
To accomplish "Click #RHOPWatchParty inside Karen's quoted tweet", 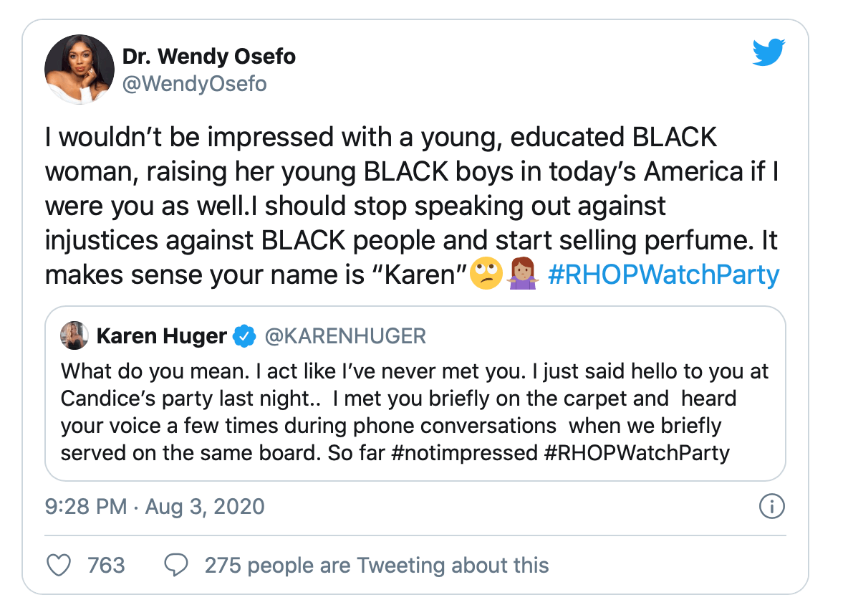I will (x=637, y=453).
